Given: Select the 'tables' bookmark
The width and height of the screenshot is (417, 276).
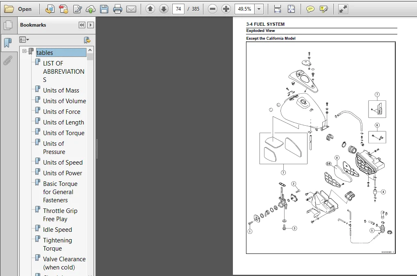Looking at the screenshot, I should (x=61, y=52).
